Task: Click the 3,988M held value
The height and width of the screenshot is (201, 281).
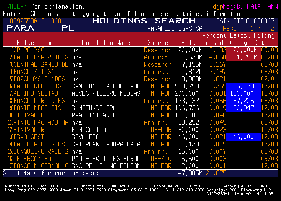Action: pos(192,79)
